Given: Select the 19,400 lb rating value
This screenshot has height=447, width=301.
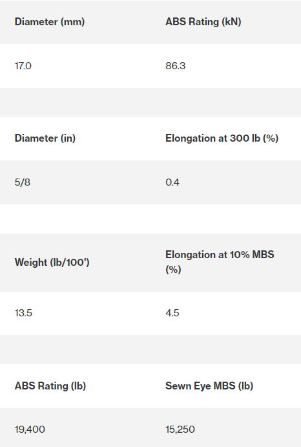Looking at the screenshot, I should (30, 430).
